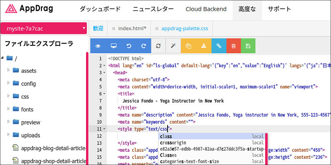Open the appdrag-shop-detail-article file
This screenshot has width=331, height=165.
click(49, 161)
